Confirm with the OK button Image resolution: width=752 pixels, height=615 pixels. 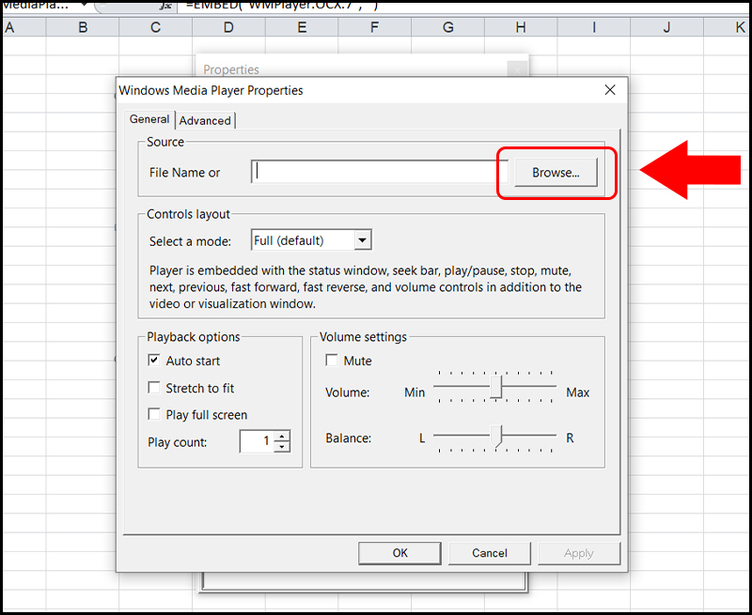[399, 553]
